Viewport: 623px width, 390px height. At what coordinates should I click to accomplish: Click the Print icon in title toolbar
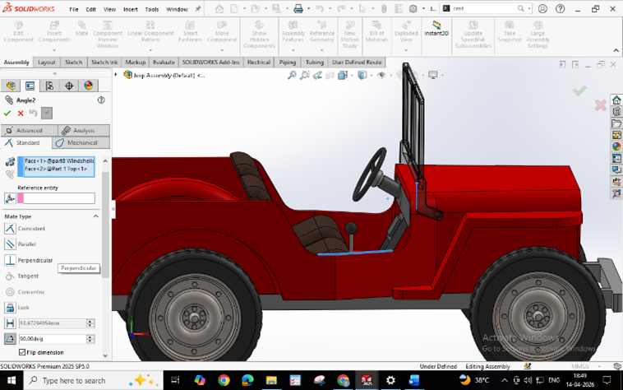click(298, 8)
